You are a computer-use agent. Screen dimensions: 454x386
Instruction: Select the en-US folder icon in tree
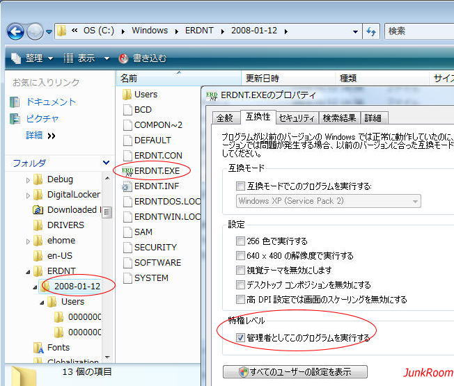pos(38,256)
